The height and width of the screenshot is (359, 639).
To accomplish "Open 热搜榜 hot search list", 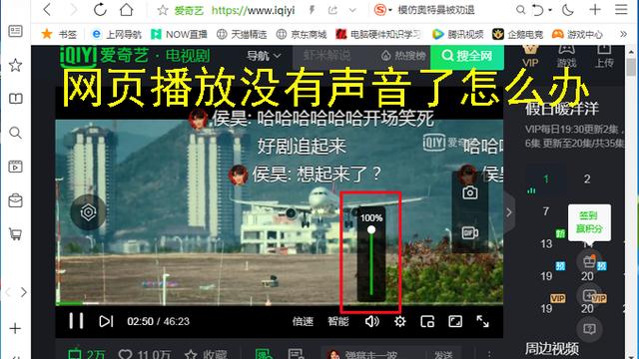I will pos(403,56).
